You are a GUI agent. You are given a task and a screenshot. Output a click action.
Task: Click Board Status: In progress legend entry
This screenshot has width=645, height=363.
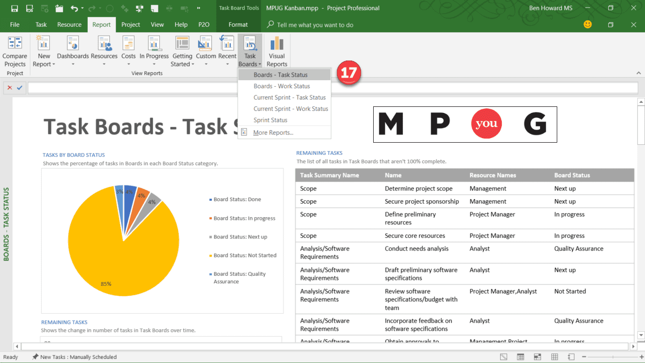pos(242,218)
